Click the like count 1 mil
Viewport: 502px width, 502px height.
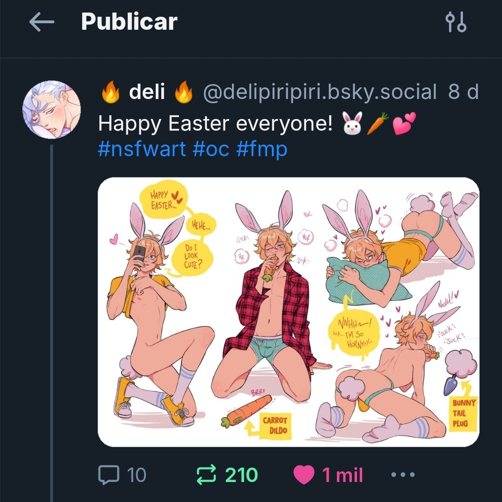click(342, 475)
